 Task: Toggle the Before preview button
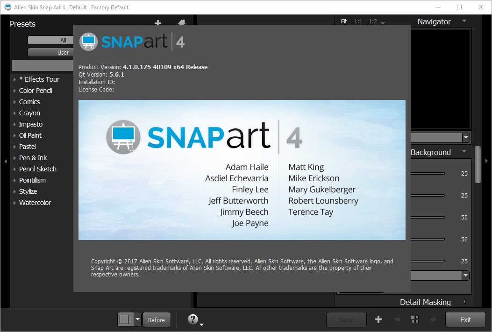[x=157, y=320]
